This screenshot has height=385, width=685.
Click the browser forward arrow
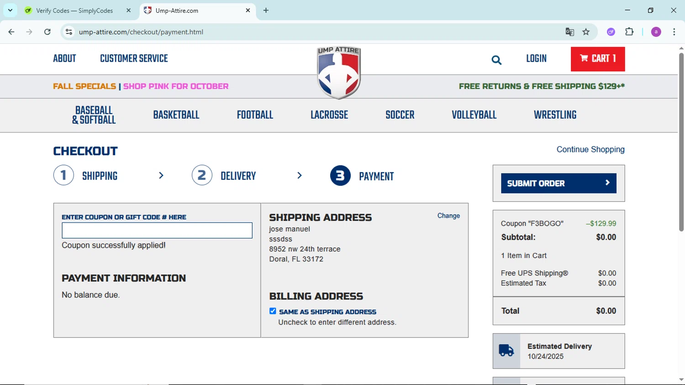(x=29, y=32)
